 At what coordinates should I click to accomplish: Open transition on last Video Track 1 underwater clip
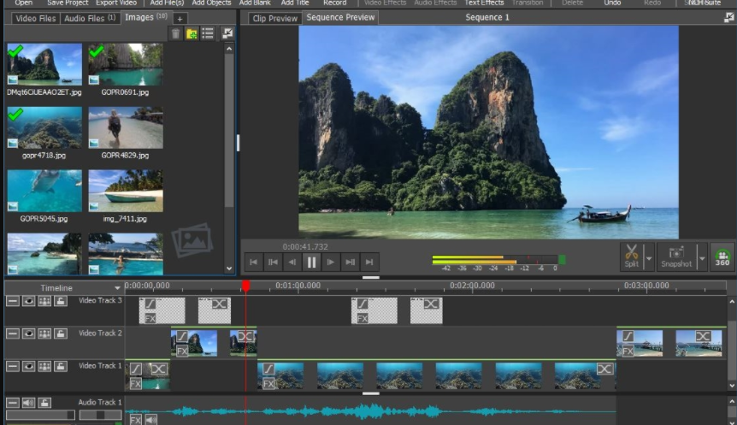(605, 369)
